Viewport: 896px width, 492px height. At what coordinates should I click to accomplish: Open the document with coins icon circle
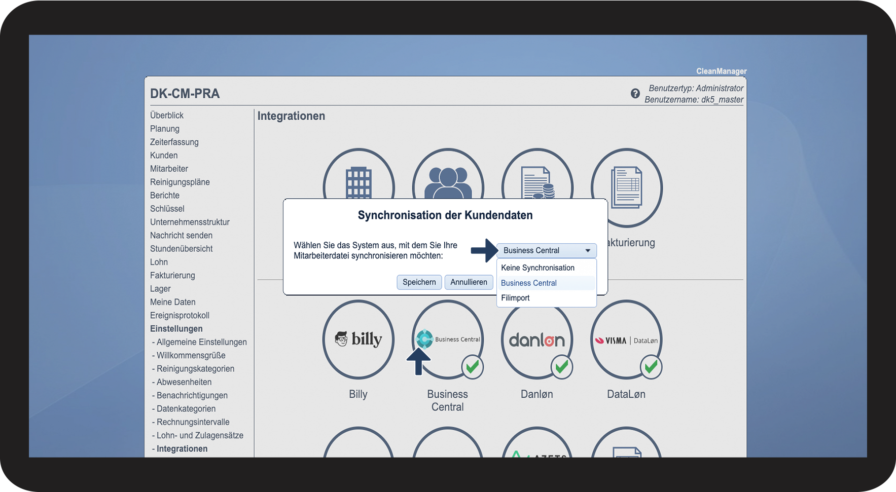pyautogui.click(x=537, y=173)
